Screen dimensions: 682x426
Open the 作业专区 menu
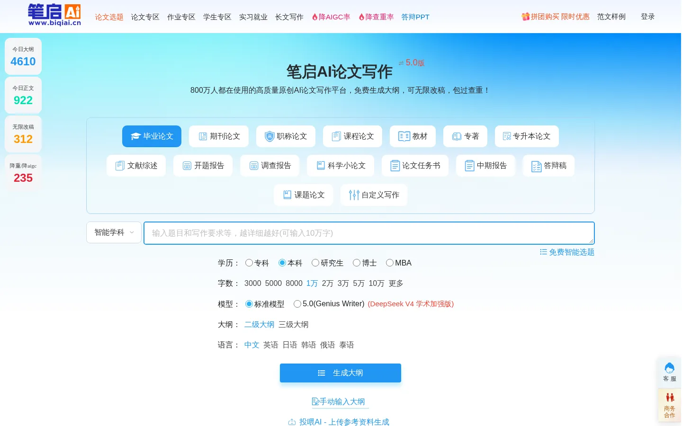[181, 17]
